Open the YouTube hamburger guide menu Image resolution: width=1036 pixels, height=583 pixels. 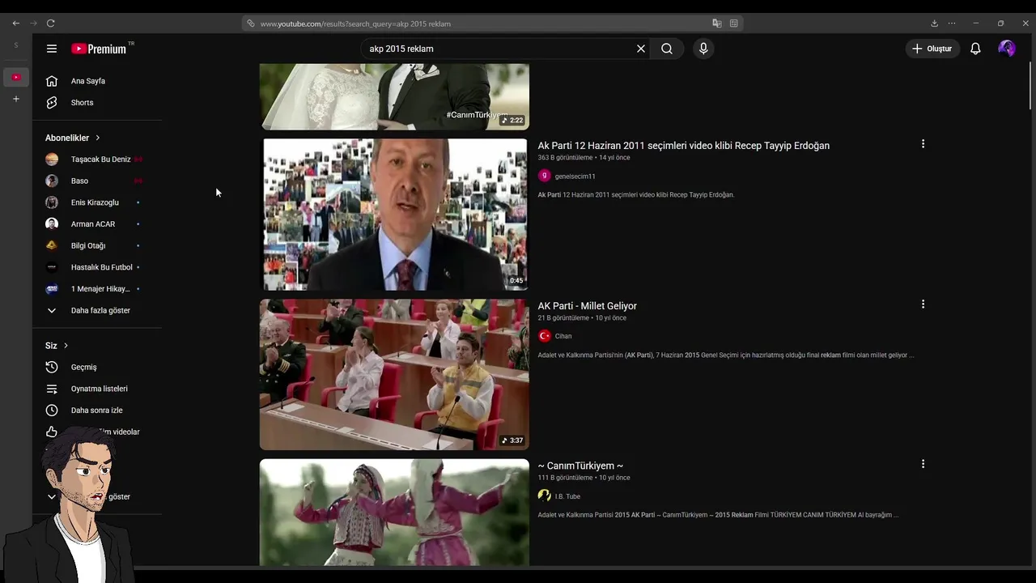(52, 49)
